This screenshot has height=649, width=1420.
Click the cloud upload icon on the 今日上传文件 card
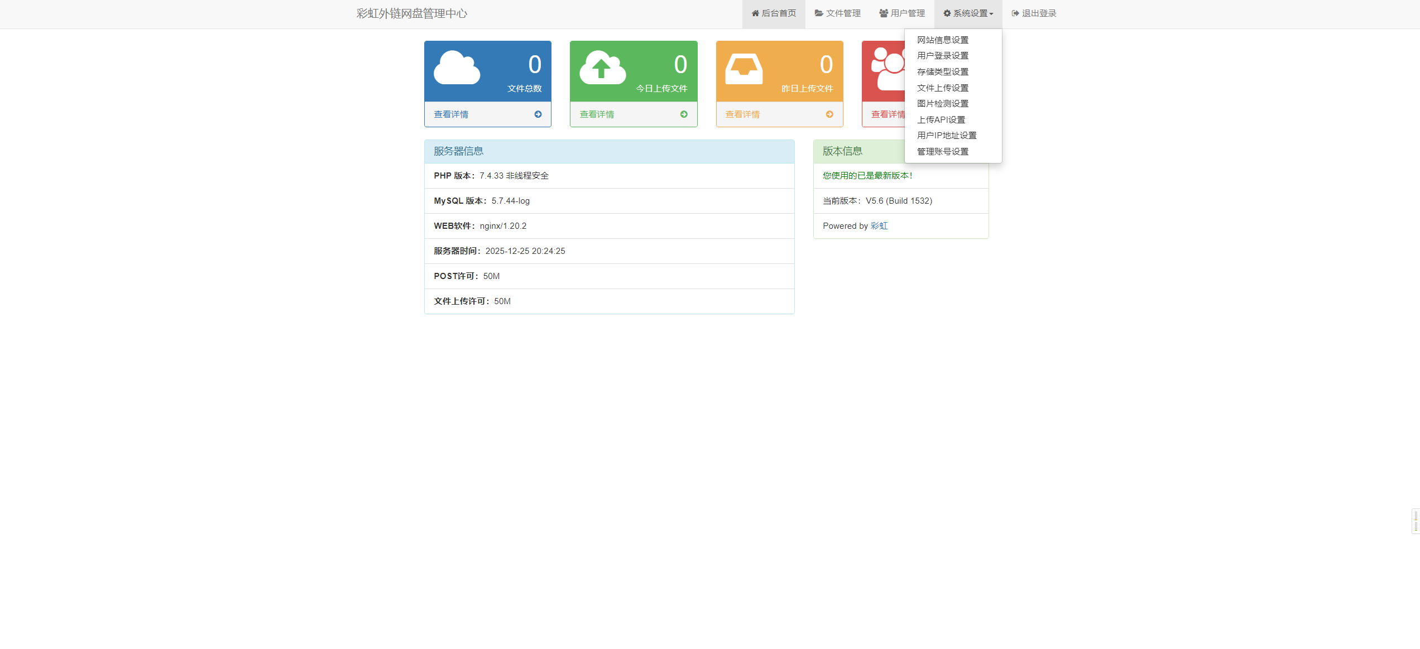tap(602, 68)
